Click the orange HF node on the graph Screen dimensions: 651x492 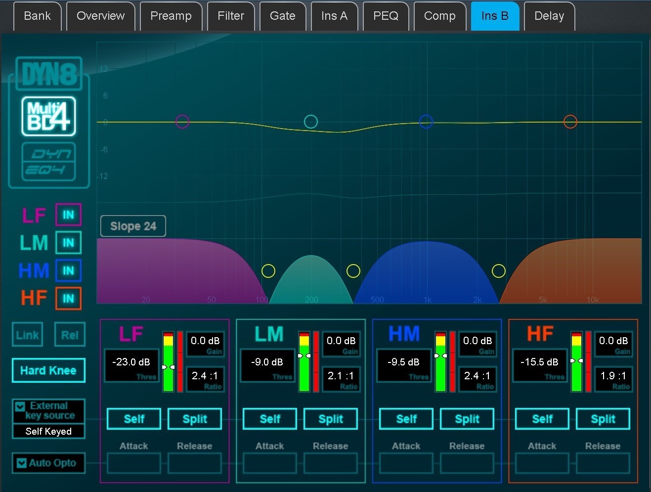[x=570, y=122]
